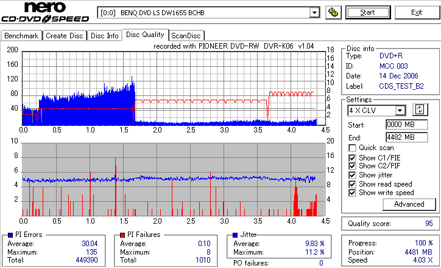
Task: Click the Quality score value 95
Action: (429, 224)
